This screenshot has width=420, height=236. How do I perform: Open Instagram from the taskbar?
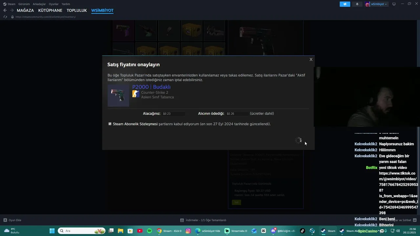[188, 231]
